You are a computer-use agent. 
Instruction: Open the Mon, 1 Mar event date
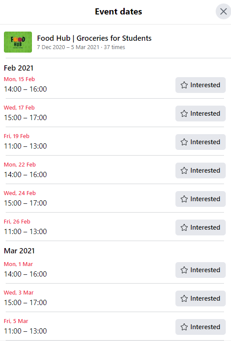tap(18, 264)
